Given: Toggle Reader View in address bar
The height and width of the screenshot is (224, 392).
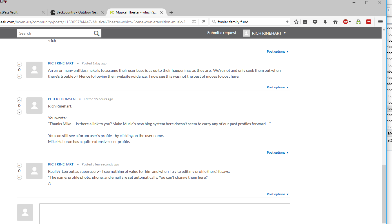Looking at the screenshot, I should 194,22.
